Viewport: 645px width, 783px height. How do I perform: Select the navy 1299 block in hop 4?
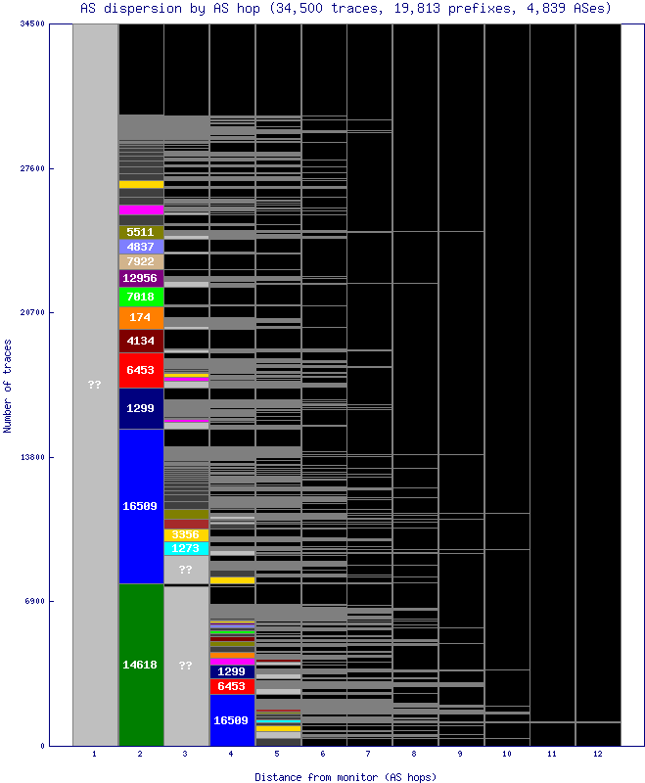click(x=232, y=672)
